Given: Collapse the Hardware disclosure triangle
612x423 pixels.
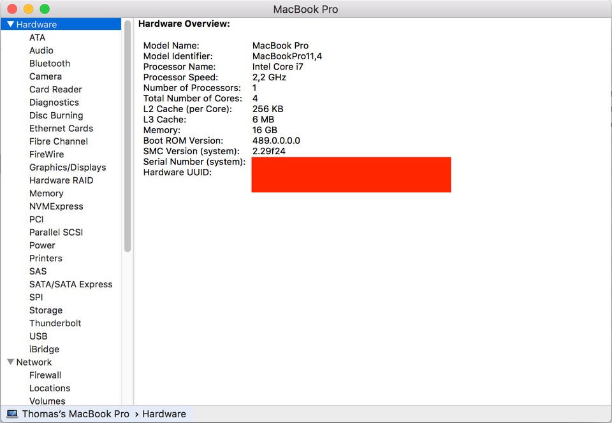Looking at the screenshot, I should [11, 24].
